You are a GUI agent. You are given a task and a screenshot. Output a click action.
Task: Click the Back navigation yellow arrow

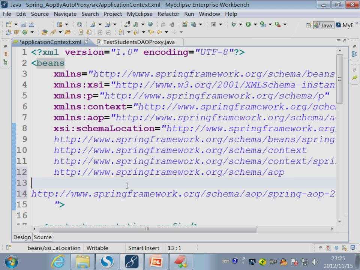point(159,32)
